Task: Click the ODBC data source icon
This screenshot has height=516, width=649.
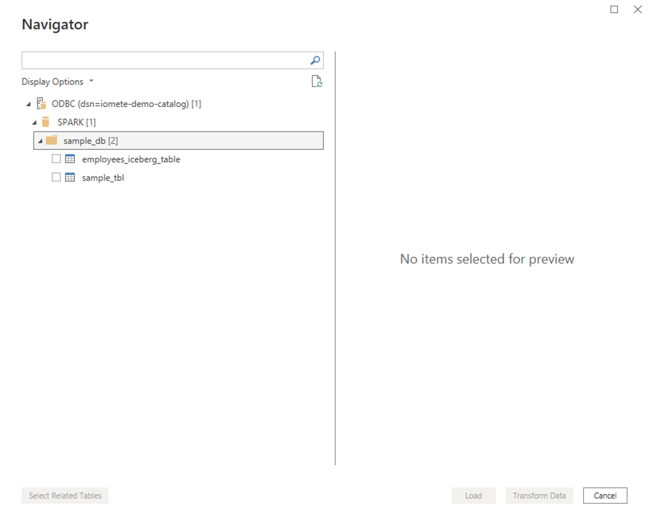Action: (x=41, y=103)
